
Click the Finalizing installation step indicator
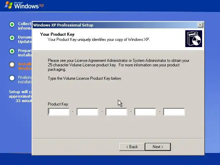pyautogui.click(x=12, y=78)
